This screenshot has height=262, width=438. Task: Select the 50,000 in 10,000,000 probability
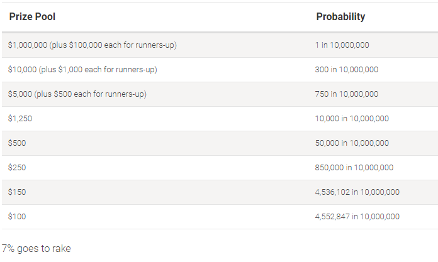(352, 143)
